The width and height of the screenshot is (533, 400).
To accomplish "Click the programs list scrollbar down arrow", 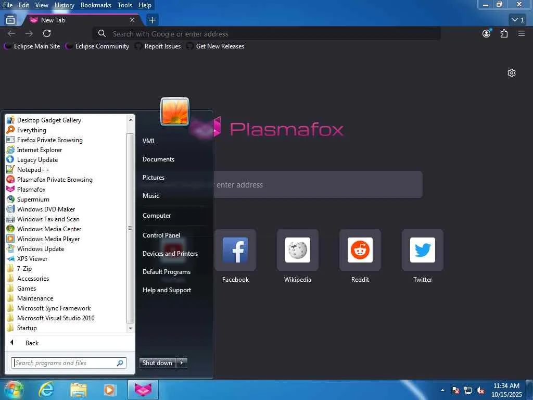I will (131, 328).
